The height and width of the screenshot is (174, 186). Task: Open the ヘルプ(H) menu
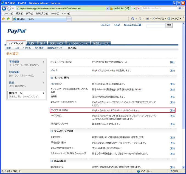click(x=66, y=13)
